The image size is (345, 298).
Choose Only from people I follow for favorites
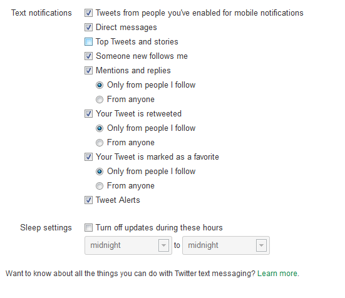[100, 172]
